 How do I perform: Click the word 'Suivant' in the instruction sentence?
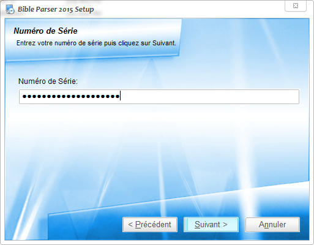[164, 43]
